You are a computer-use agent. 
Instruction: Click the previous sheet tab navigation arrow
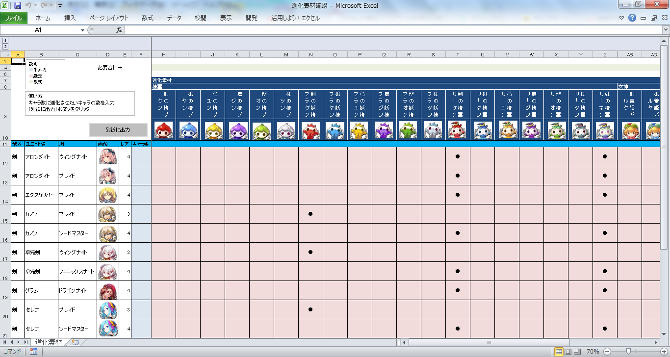pos(12,342)
